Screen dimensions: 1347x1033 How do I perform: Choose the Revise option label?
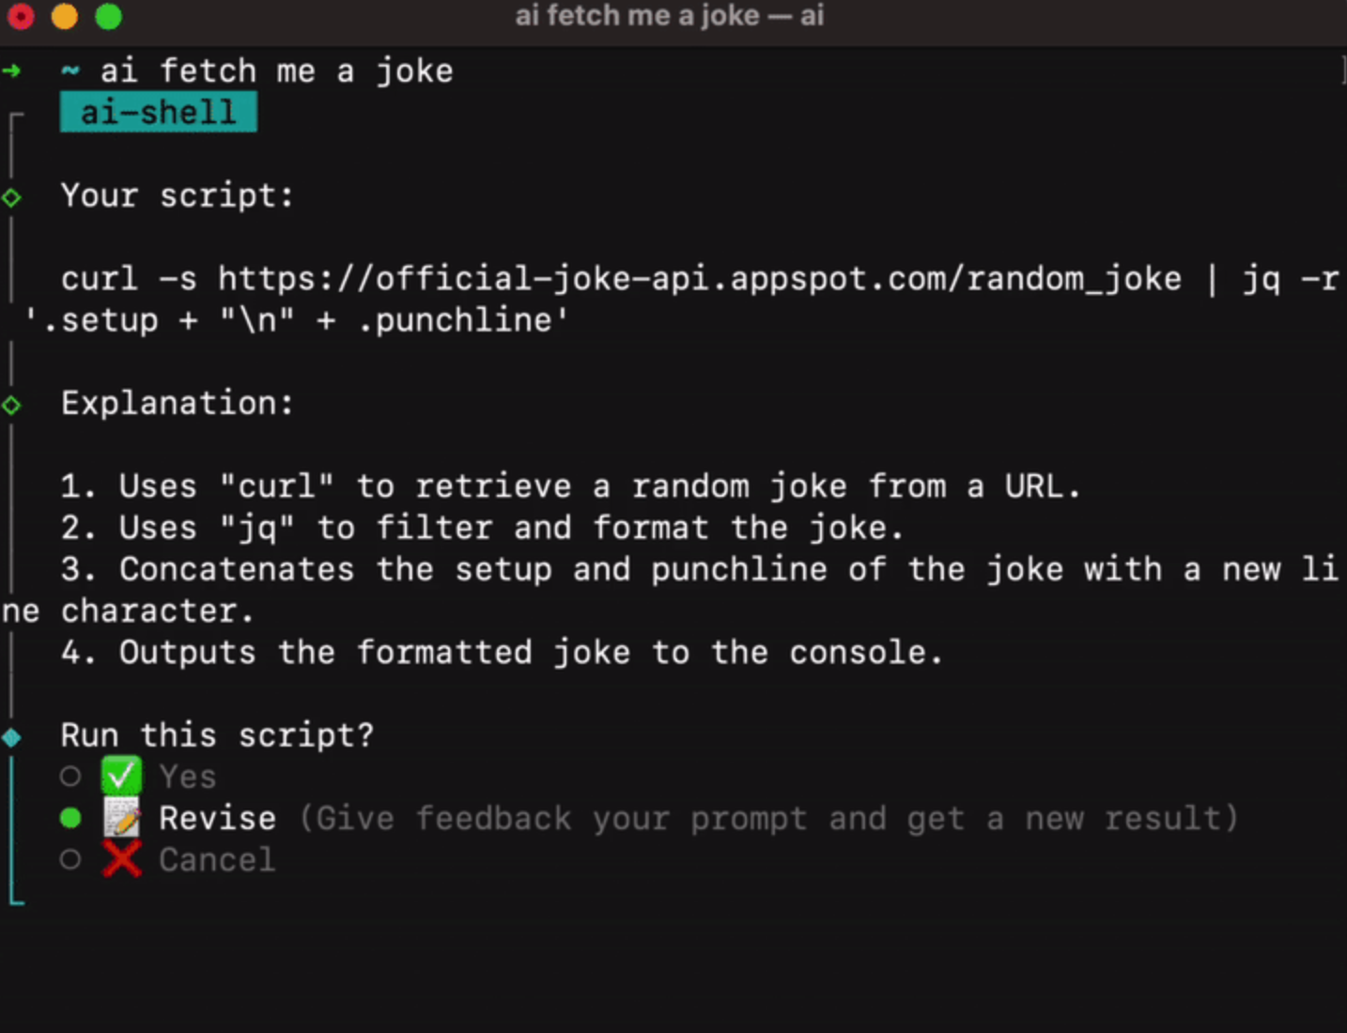[217, 818]
